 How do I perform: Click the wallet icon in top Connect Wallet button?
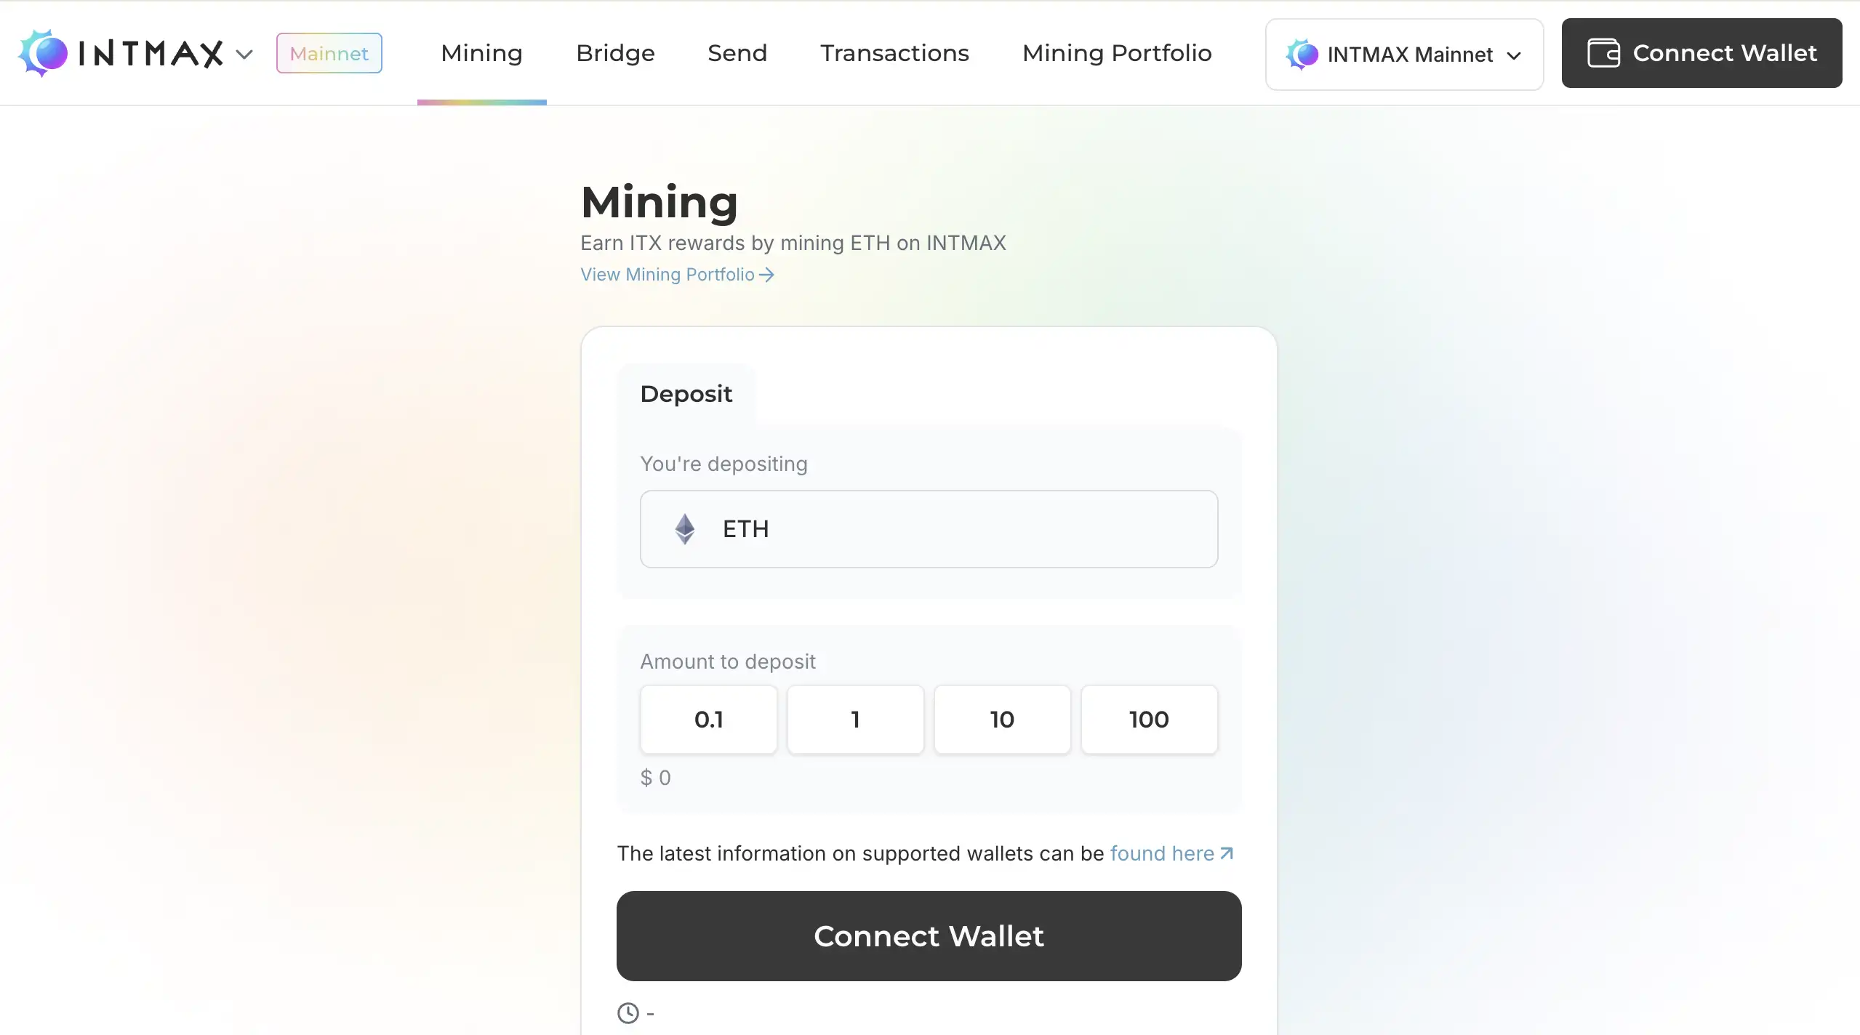coord(1603,52)
